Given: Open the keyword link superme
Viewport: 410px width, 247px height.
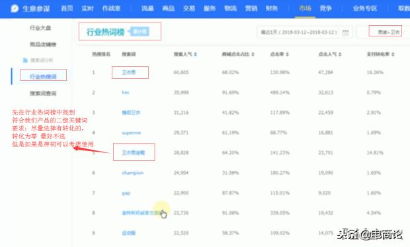Looking at the screenshot, I should click(131, 133).
